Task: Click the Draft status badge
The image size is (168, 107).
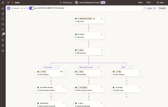Action: tap(103, 2)
